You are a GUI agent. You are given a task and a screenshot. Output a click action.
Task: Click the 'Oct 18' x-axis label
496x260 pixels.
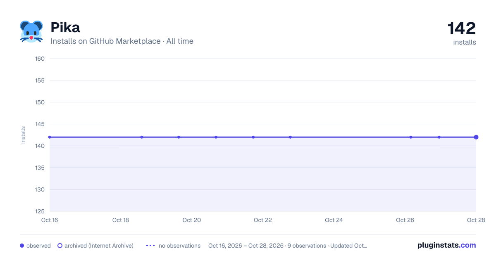121,220
